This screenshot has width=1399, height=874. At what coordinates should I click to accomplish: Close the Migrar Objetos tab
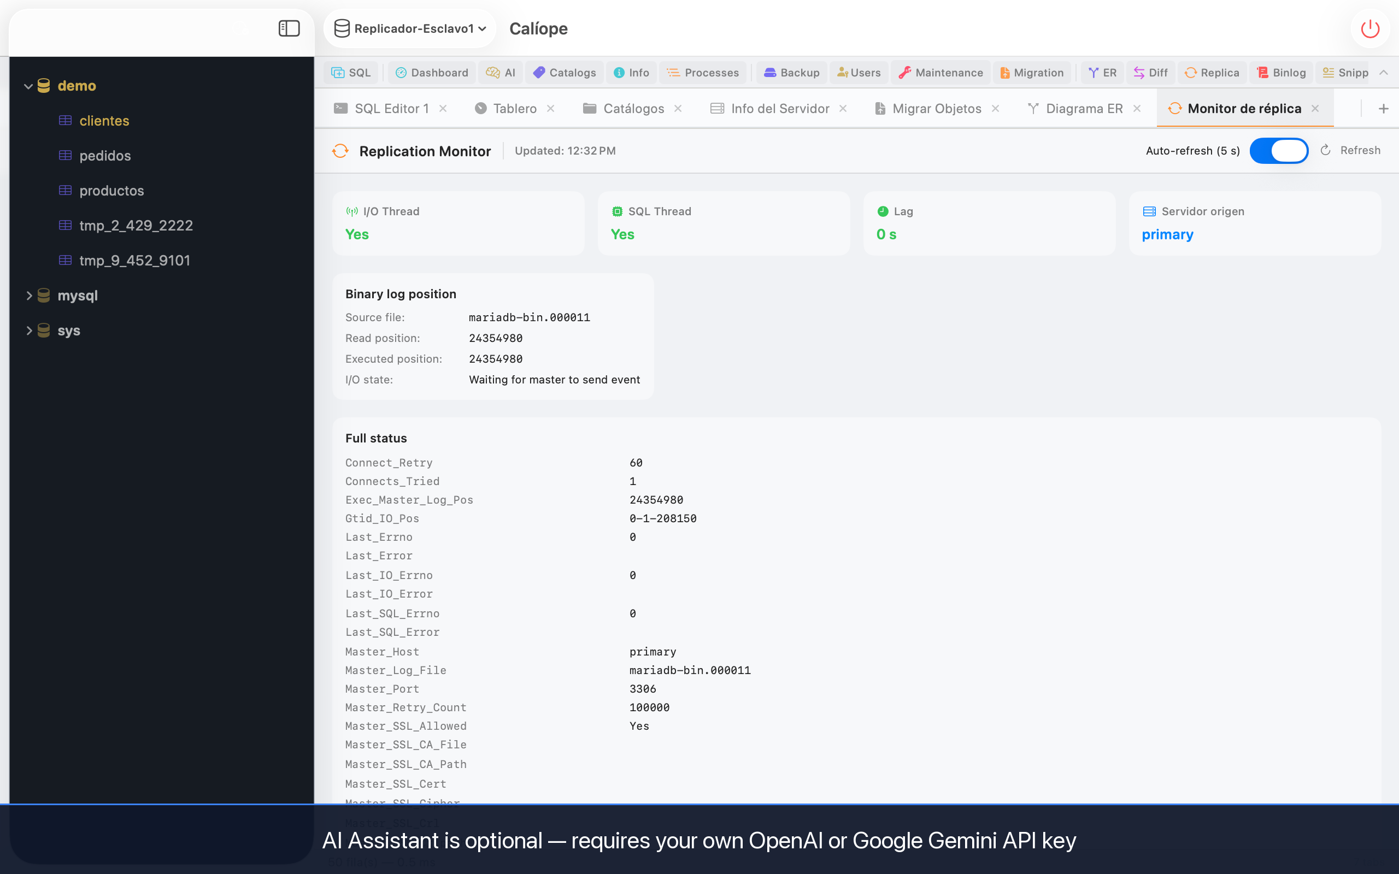pos(996,109)
